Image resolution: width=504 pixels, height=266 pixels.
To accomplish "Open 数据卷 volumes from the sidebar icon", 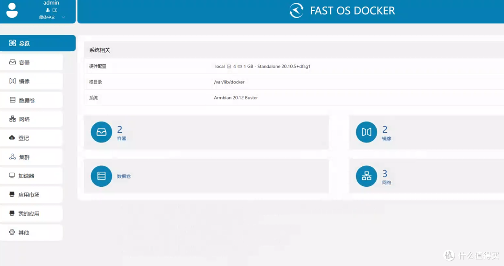I will (13, 100).
